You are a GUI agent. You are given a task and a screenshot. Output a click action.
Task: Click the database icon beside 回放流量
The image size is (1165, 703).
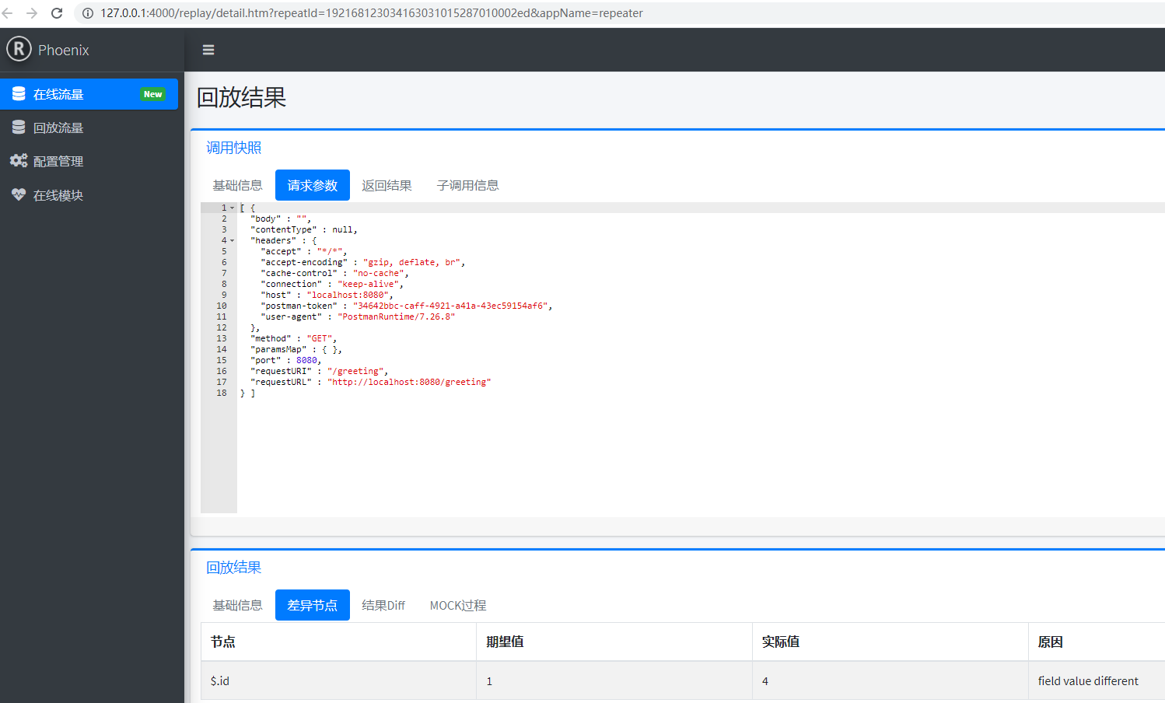pyautogui.click(x=19, y=127)
